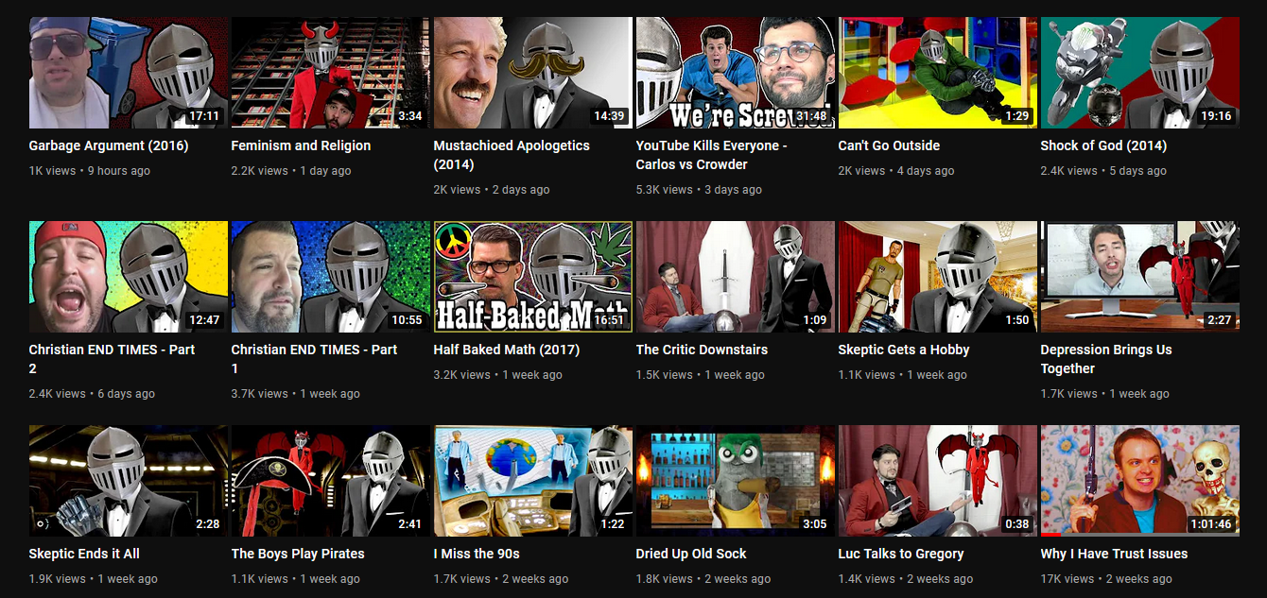
Task: Click "The Boys Play Pirates" title
Action: (x=298, y=554)
